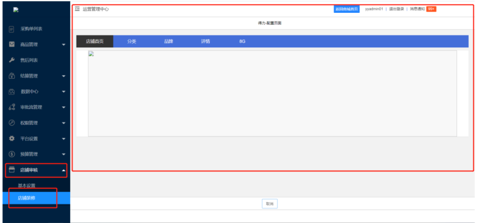The image size is (485, 223).
Task: Collapse the 店铺审核 menu arrow
Action: (64, 170)
